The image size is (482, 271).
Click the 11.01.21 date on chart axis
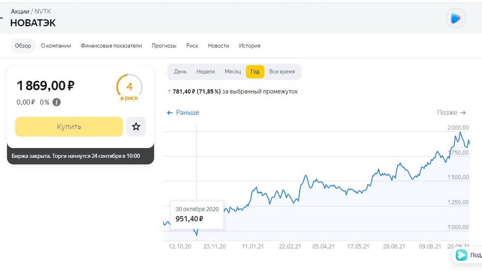(252, 246)
